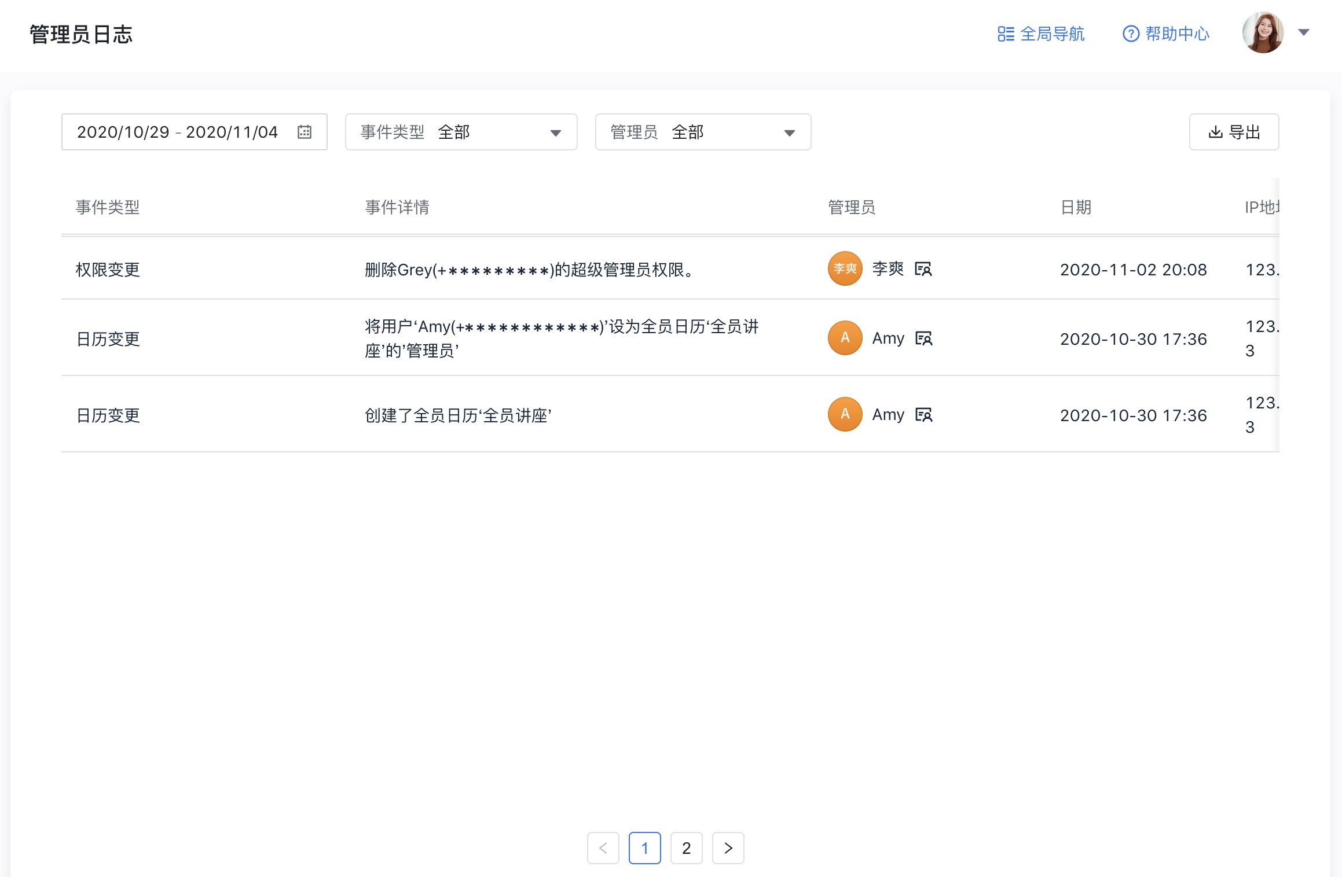
Task: Click the previous page arrow button
Action: [x=603, y=848]
